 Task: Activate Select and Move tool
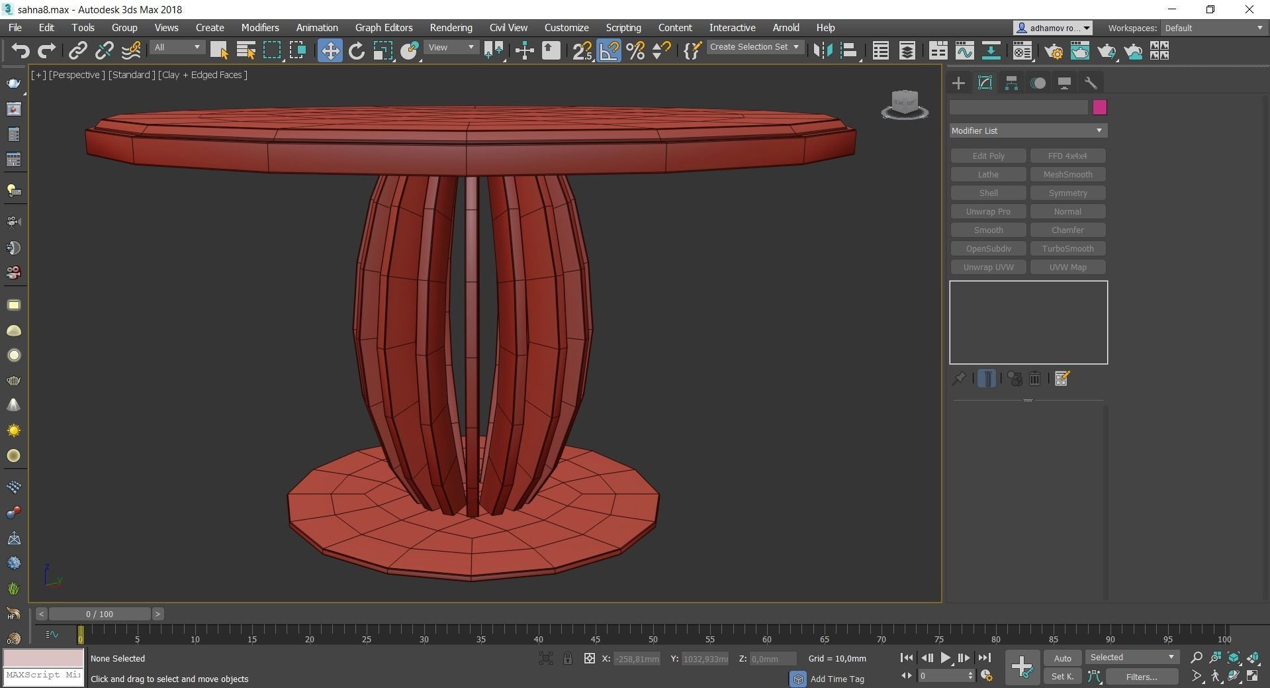pos(330,50)
